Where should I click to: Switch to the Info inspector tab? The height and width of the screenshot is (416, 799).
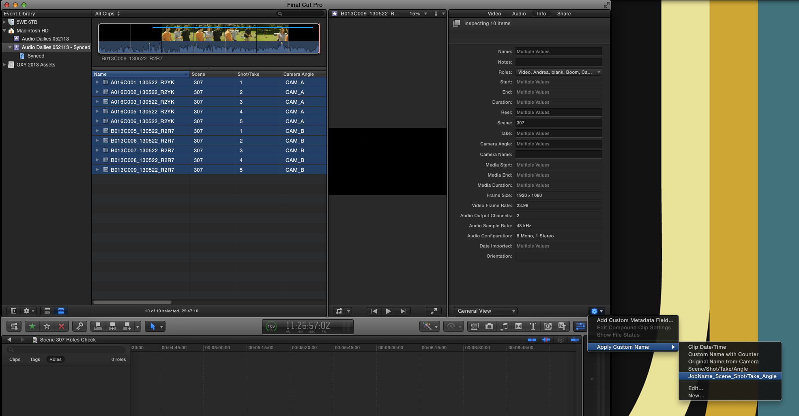[x=541, y=13]
